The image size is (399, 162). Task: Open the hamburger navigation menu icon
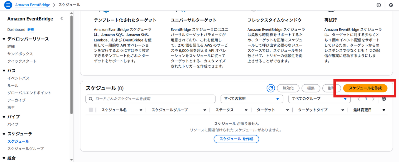click(x=8, y=5)
